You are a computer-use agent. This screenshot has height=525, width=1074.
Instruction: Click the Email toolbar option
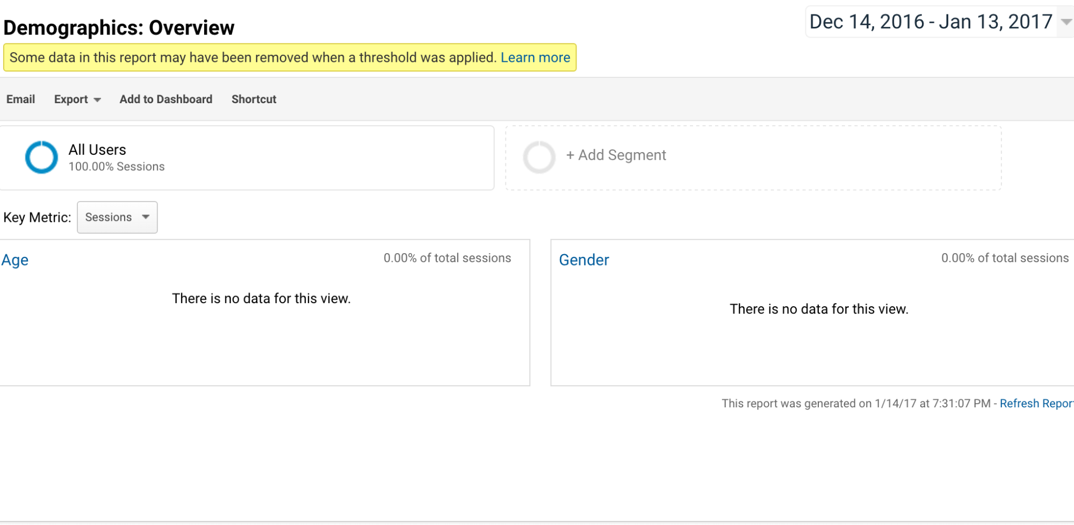pyautogui.click(x=20, y=99)
